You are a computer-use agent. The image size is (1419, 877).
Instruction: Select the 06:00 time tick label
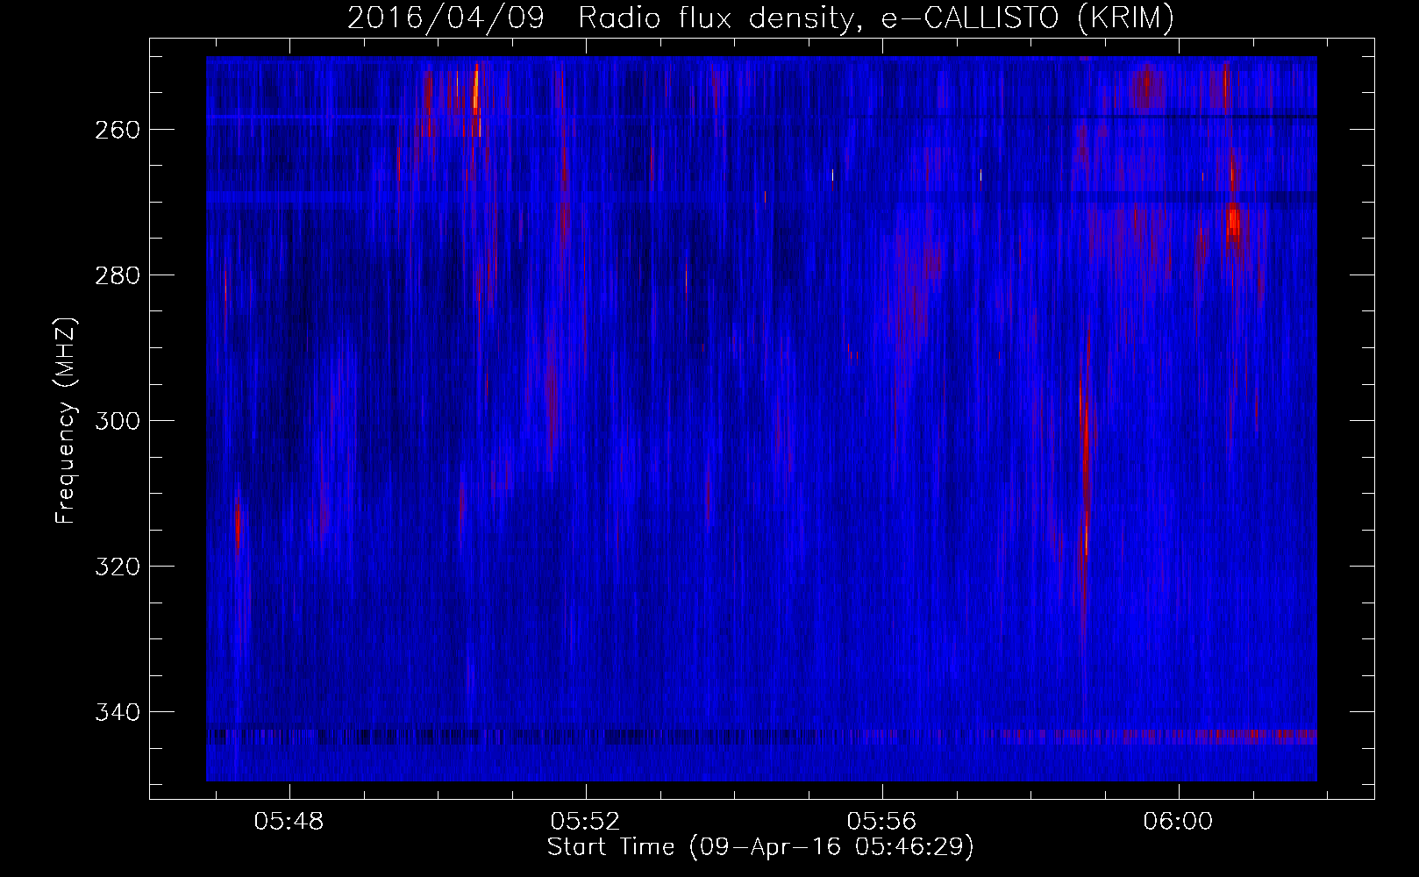[1178, 822]
